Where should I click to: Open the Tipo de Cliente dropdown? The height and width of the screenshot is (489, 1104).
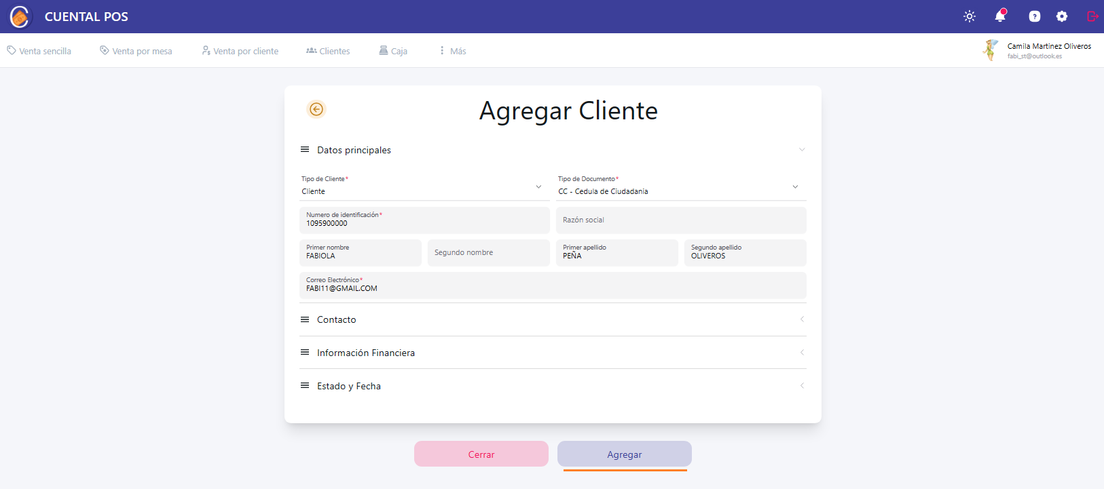point(424,187)
